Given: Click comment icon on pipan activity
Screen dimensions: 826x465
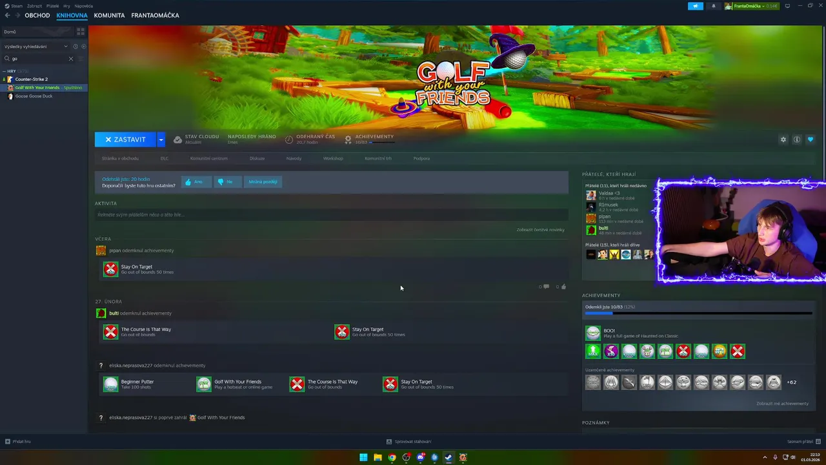Looking at the screenshot, I should point(546,286).
